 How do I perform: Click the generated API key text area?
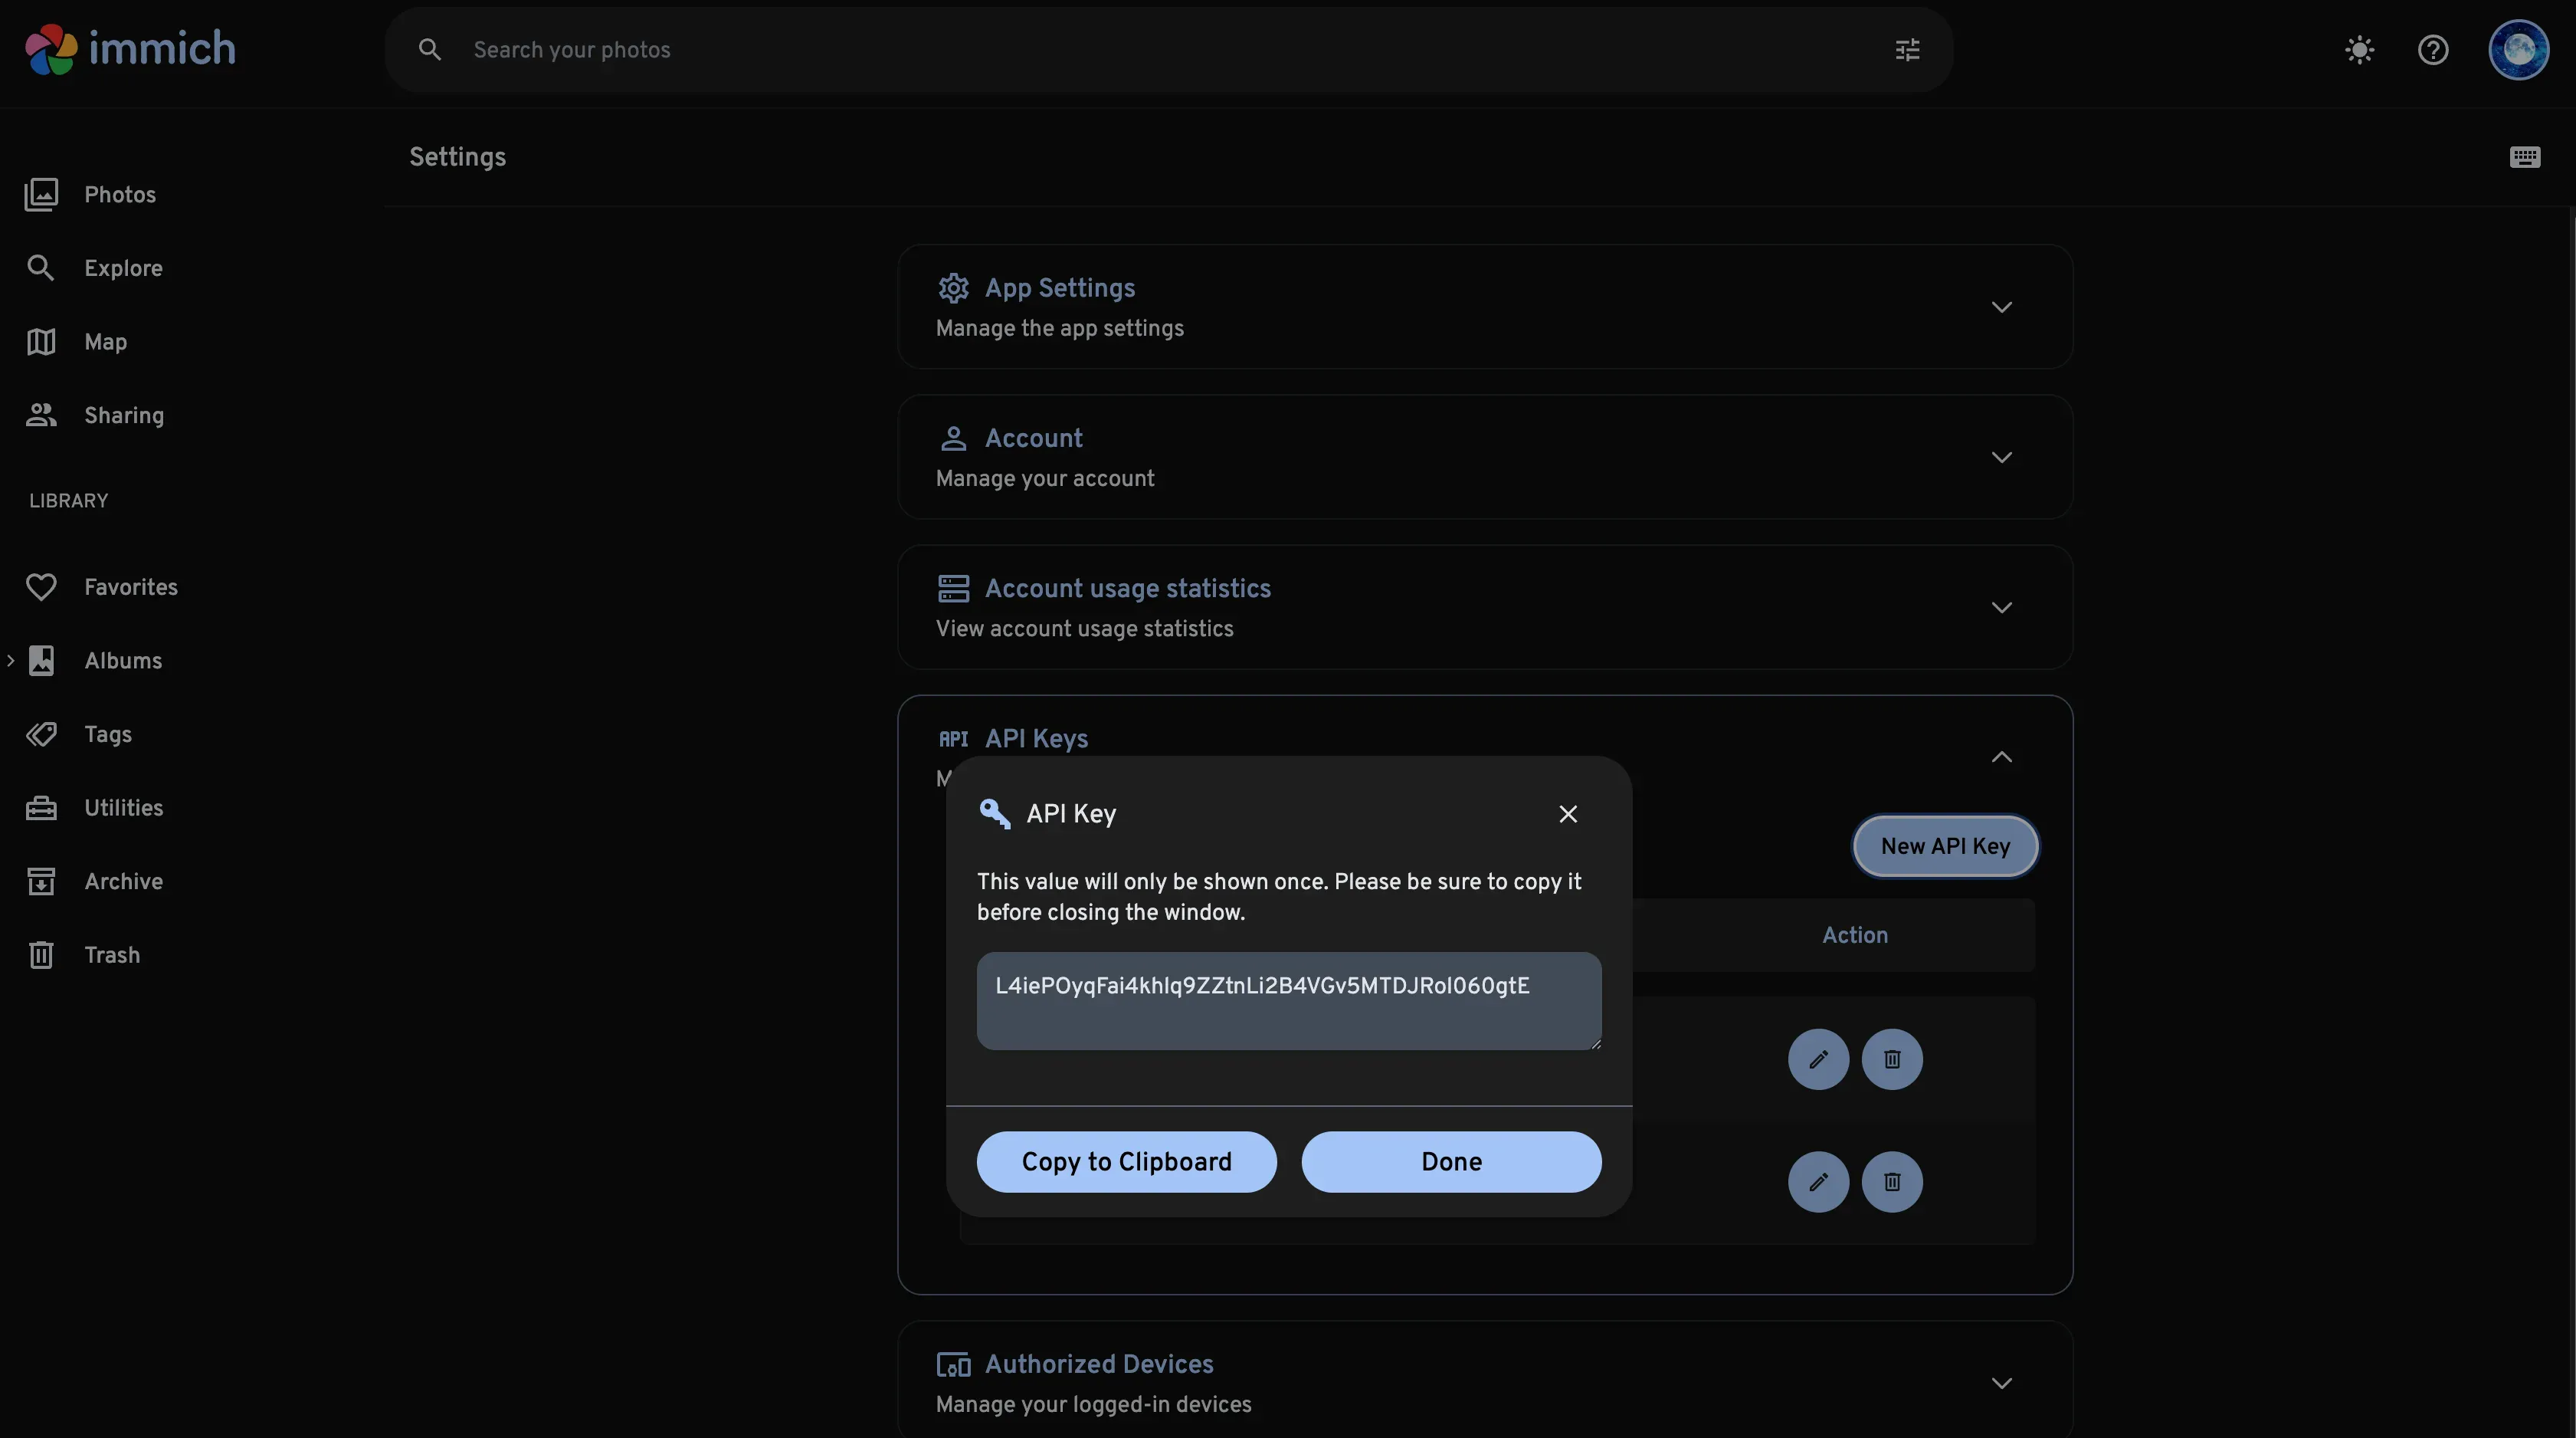pos(1288,1000)
